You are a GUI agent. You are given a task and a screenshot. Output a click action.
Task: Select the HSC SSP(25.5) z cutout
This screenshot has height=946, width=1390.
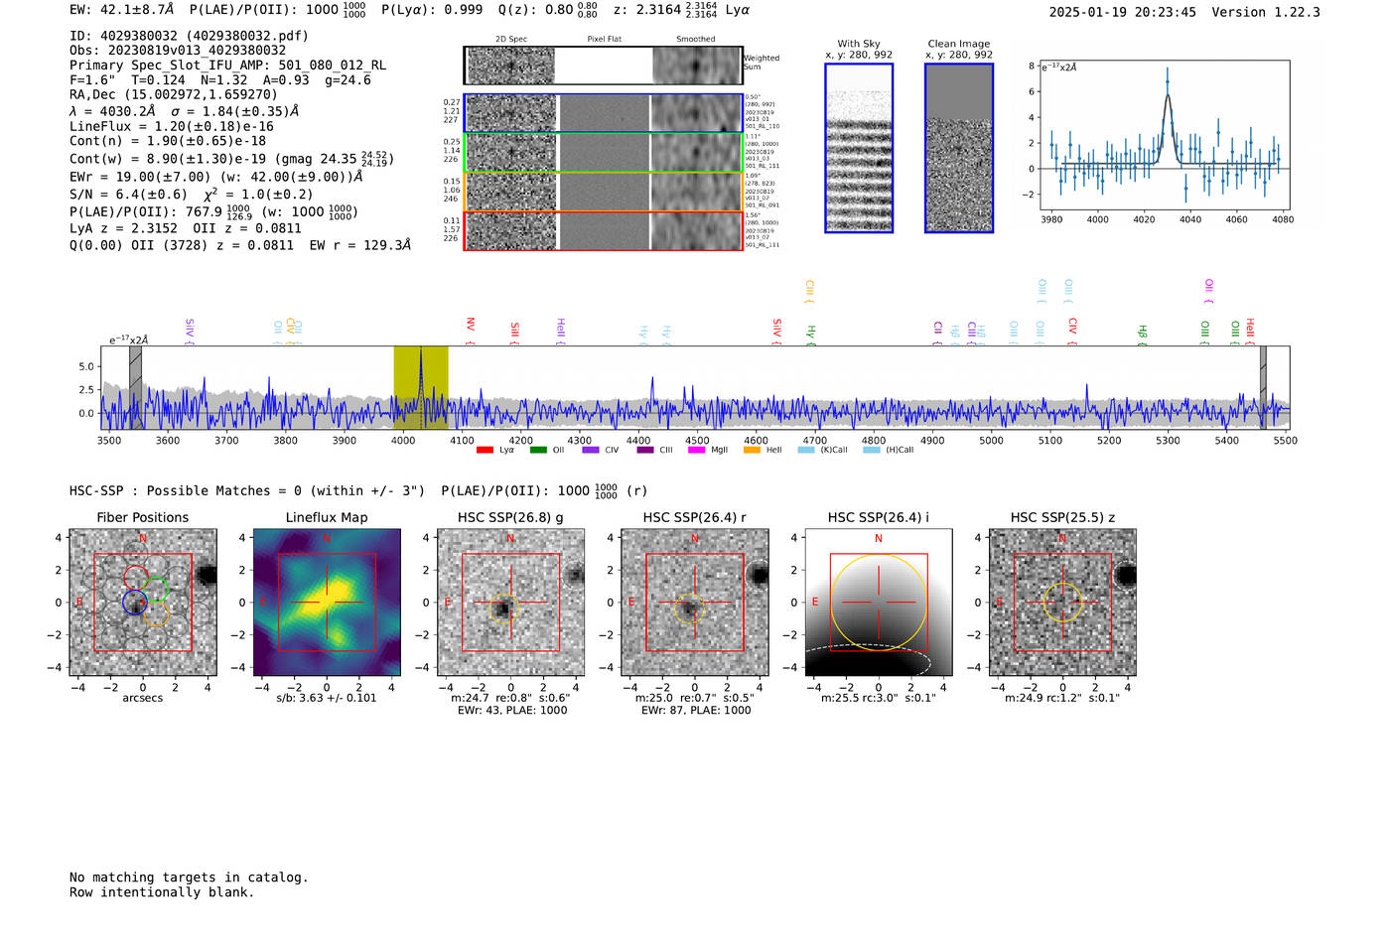click(x=1062, y=603)
